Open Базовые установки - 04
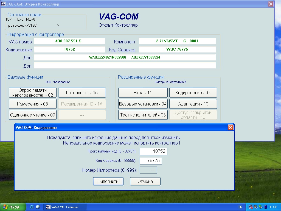 [143, 104]
